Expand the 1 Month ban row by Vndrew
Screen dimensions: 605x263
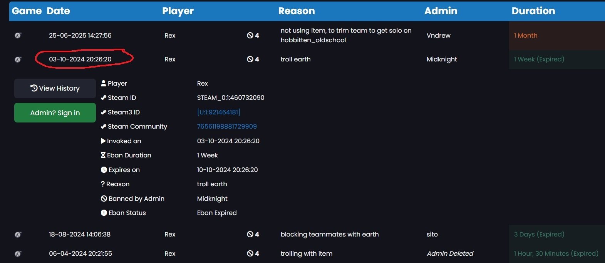pyautogui.click(x=346, y=35)
